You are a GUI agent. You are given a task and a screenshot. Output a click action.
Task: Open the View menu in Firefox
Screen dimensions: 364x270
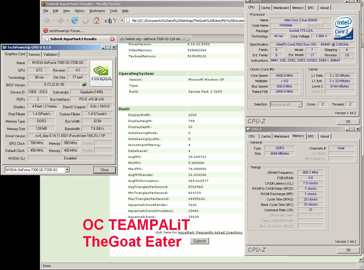(x=66, y=11)
